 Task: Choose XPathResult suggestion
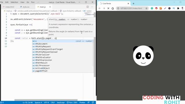63,63
